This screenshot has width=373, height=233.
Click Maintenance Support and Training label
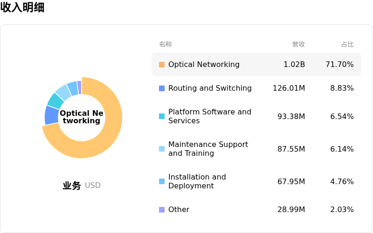click(208, 149)
